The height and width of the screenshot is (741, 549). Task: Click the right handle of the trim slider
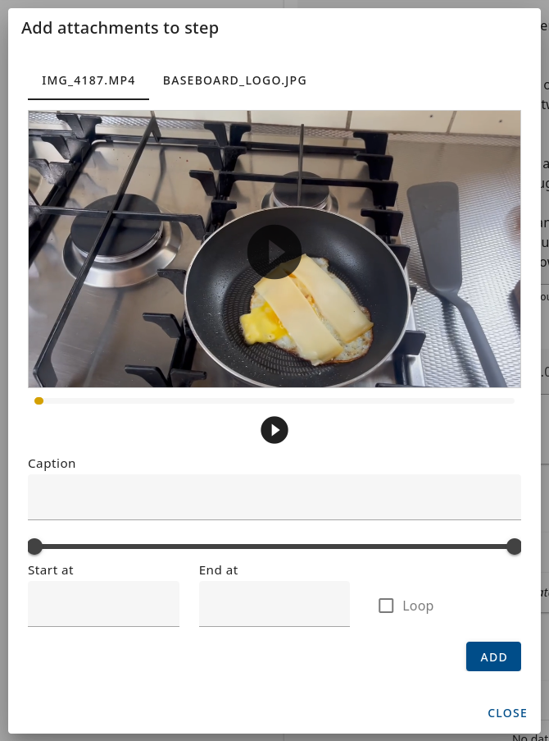point(514,547)
